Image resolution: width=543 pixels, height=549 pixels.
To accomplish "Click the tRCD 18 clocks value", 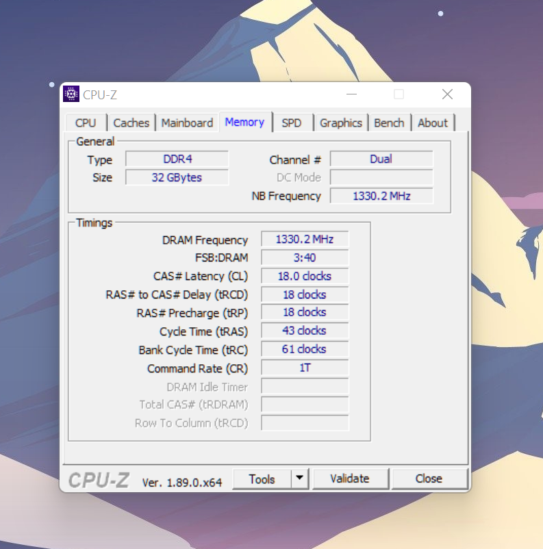I will (x=305, y=294).
